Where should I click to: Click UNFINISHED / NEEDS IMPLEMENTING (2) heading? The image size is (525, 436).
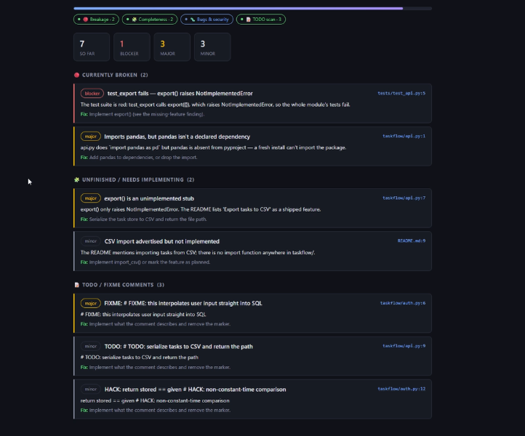coord(138,179)
